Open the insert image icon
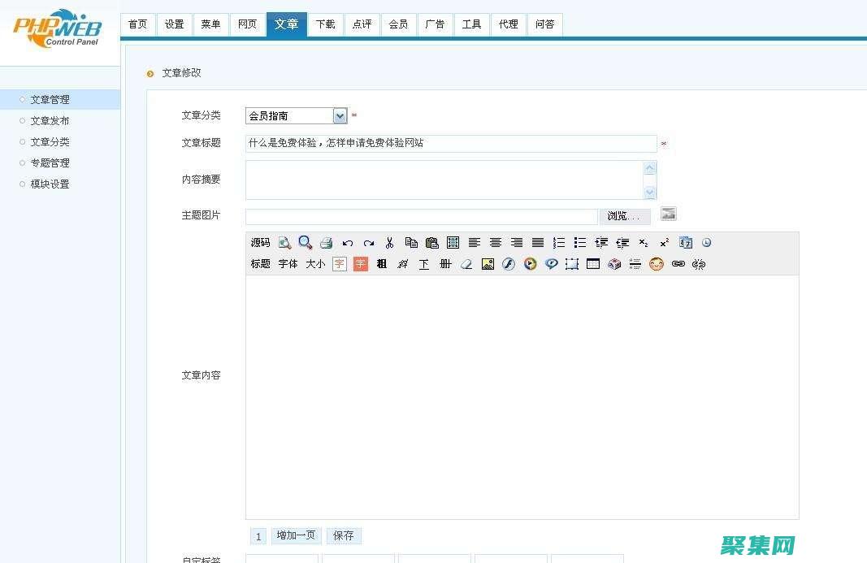 coord(487,264)
